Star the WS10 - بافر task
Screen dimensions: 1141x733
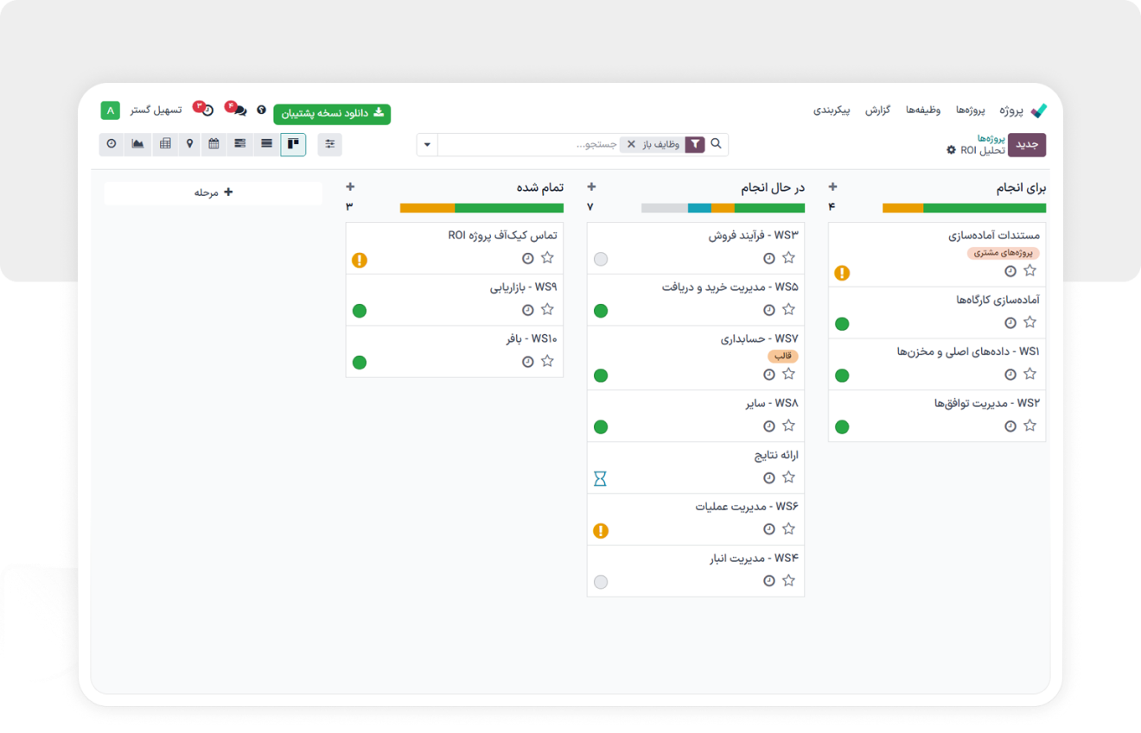[547, 361]
